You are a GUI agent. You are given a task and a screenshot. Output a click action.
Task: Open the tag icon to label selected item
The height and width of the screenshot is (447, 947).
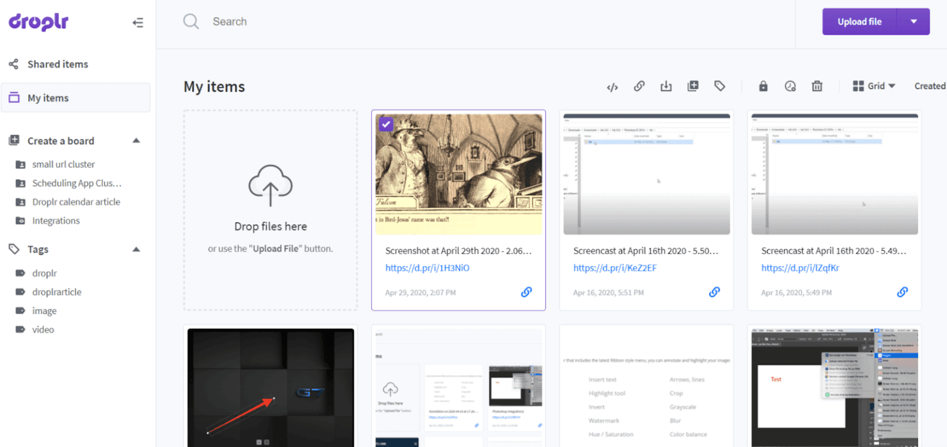(720, 86)
